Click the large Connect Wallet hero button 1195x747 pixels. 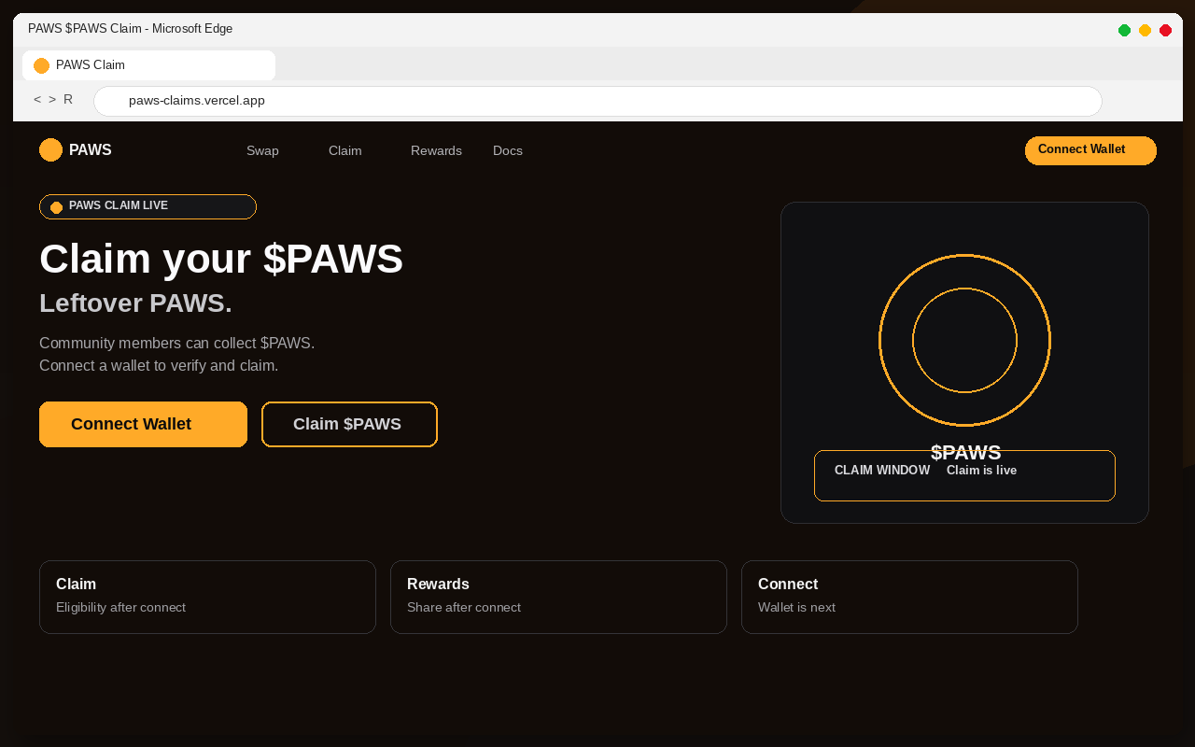click(x=143, y=424)
